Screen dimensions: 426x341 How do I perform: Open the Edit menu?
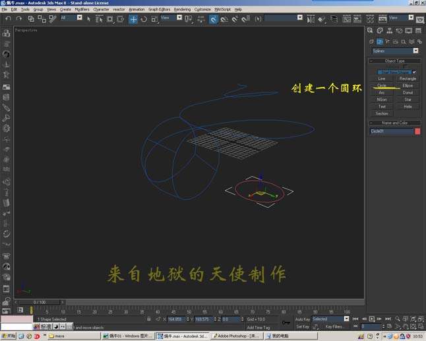point(14,9)
